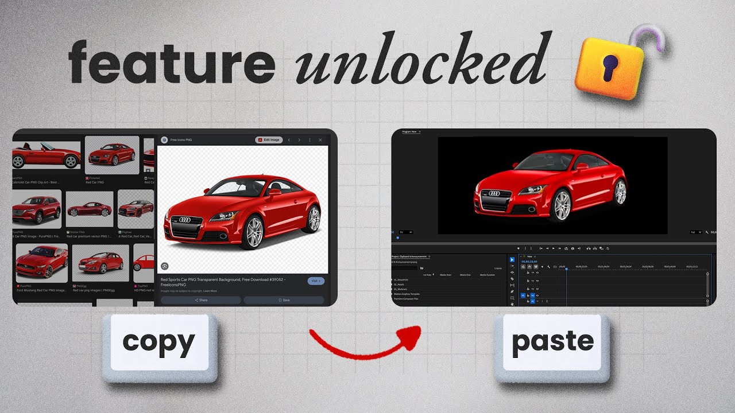Select the Razor tool

pyautogui.click(x=512, y=279)
